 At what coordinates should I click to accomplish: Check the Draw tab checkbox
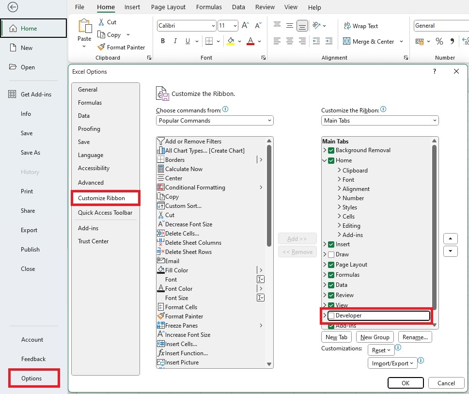[x=331, y=254]
